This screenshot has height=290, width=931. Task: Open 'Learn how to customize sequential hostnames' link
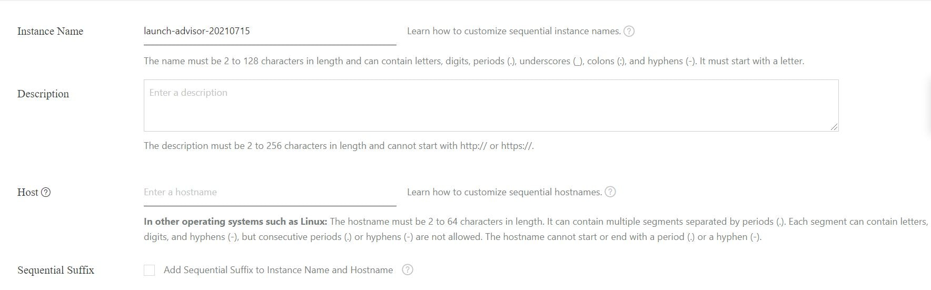(x=504, y=192)
